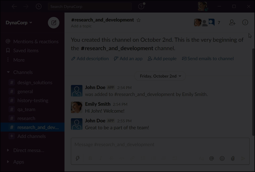Select the research_and_dev... channel in sidebar
Image resolution: width=255 pixels, height=172 pixels.
pyautogui.click(x=32, y=127)
